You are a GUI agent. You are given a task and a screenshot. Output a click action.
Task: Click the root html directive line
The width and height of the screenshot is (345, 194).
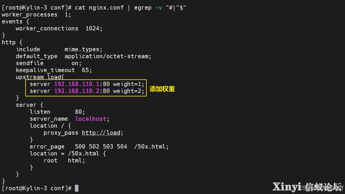click(64, 161)
